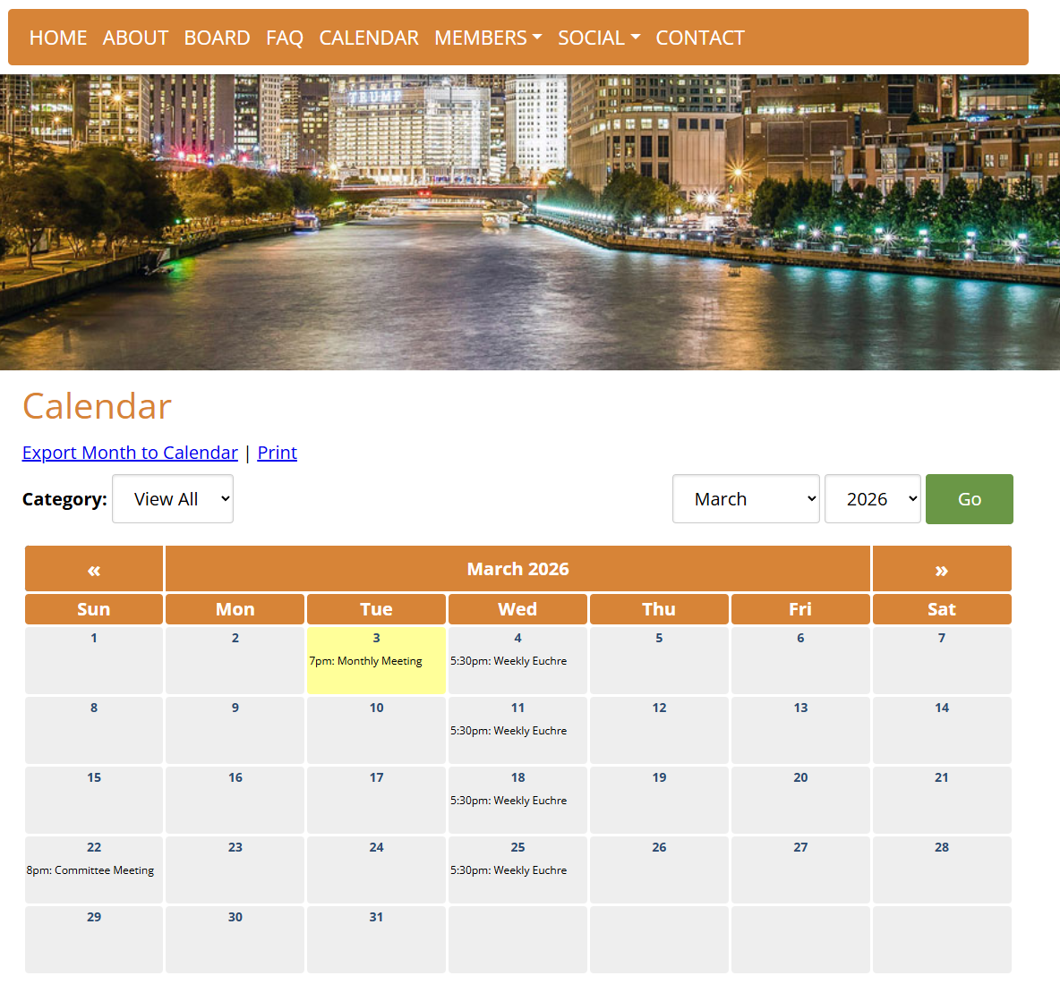Open the March month selector
Viewport: 1060px width, 984px height.
coord(745,499)
